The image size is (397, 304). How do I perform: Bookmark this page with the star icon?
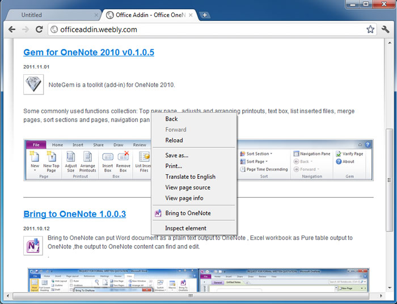[x=370, y=29]
